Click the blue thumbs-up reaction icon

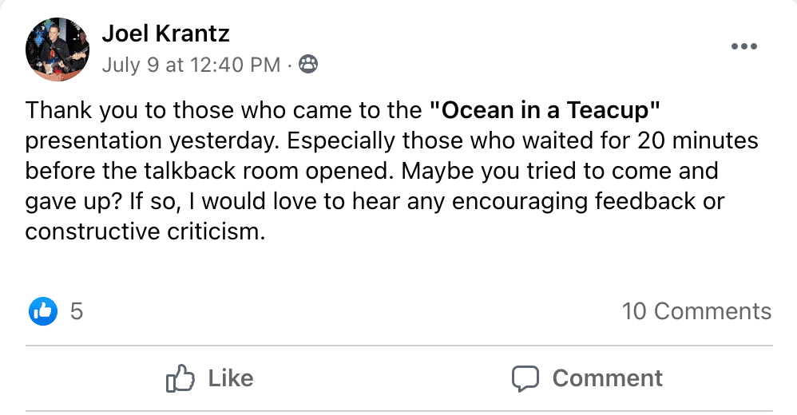(44, 310)
